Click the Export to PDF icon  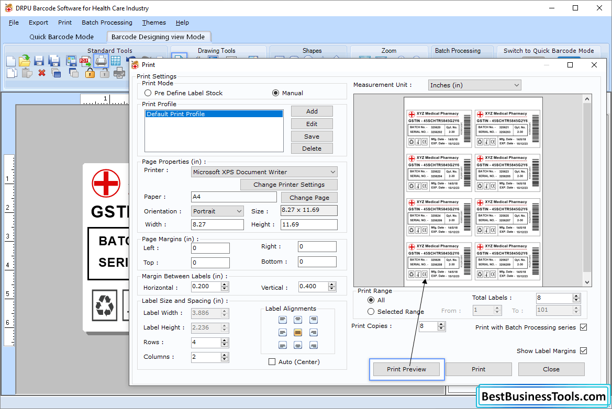click(85, 61)
